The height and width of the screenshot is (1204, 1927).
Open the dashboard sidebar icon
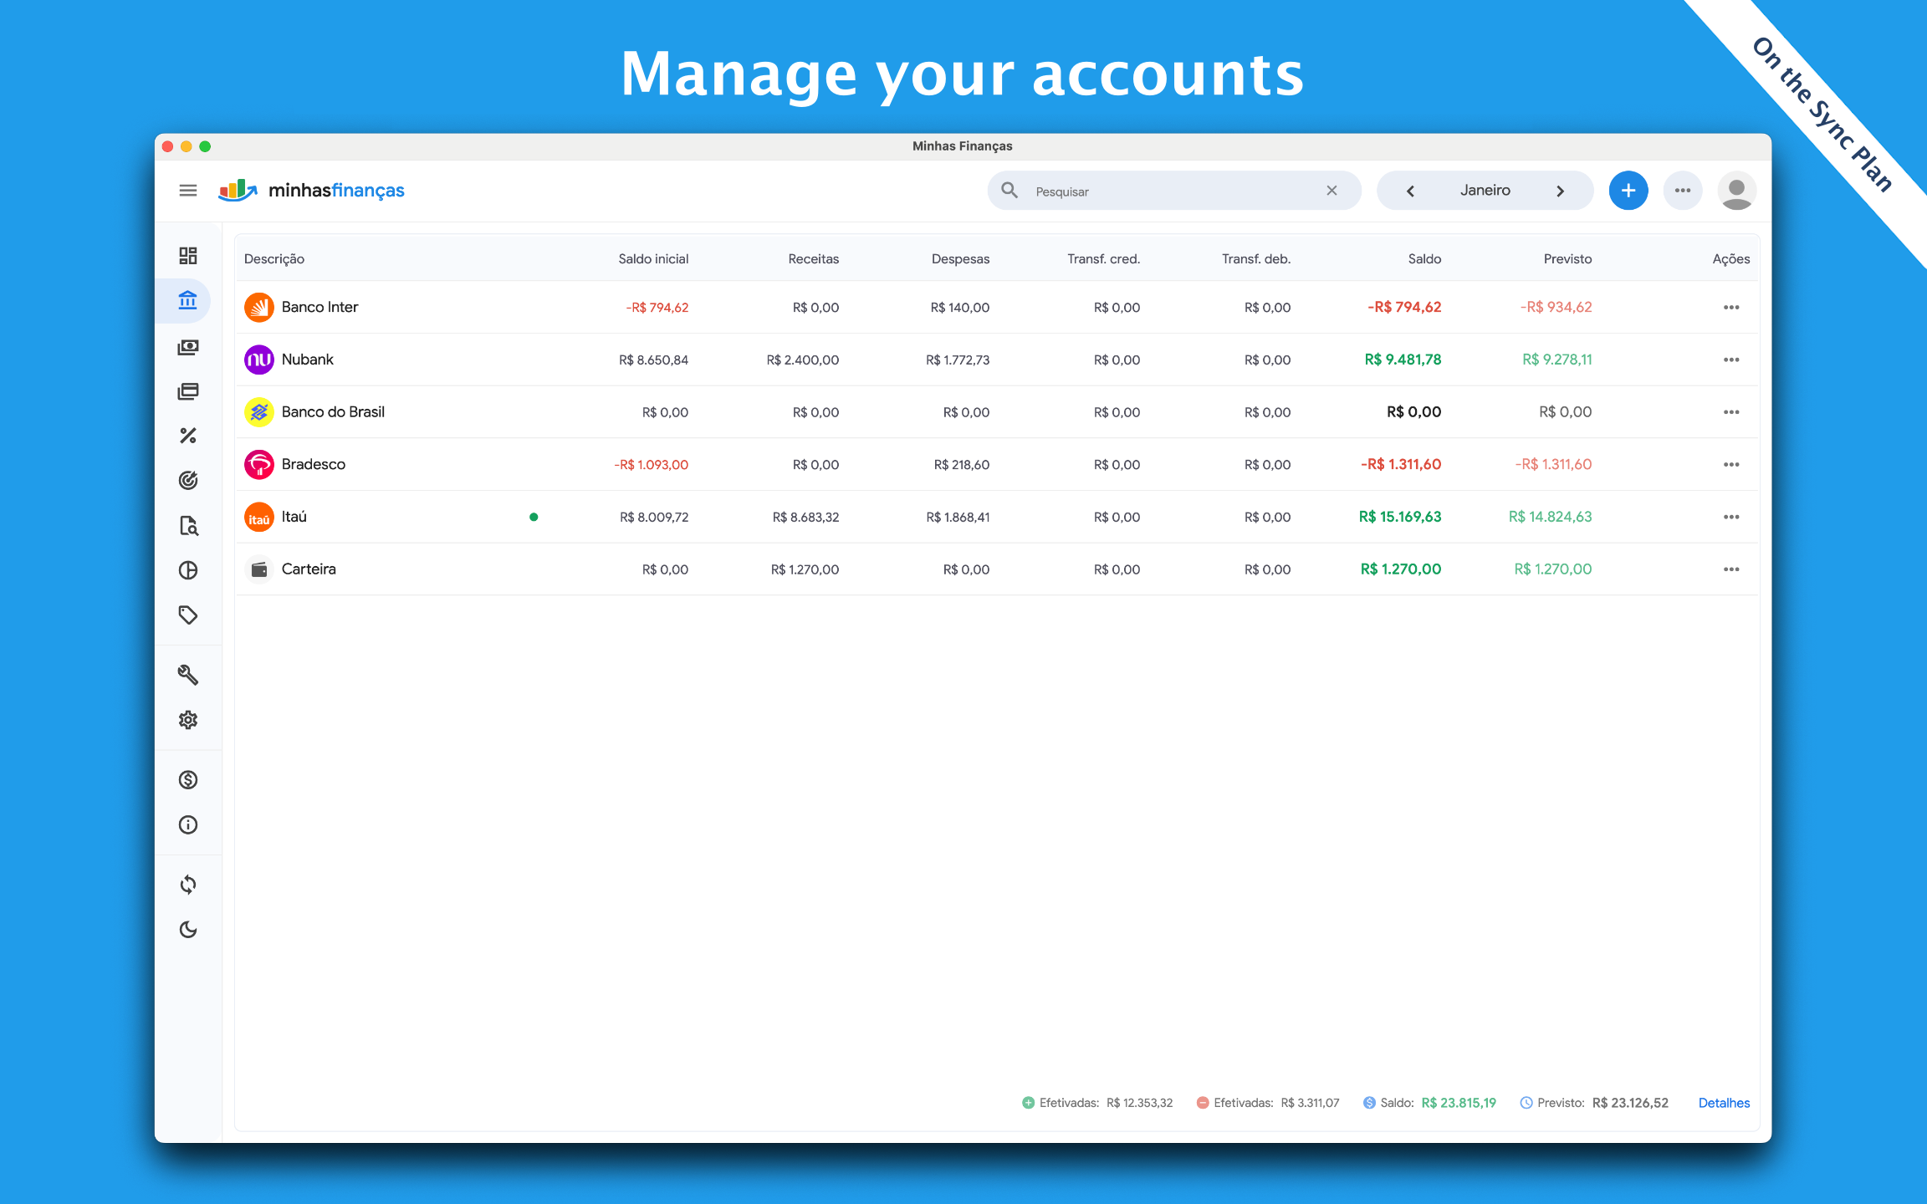[188, 256]
